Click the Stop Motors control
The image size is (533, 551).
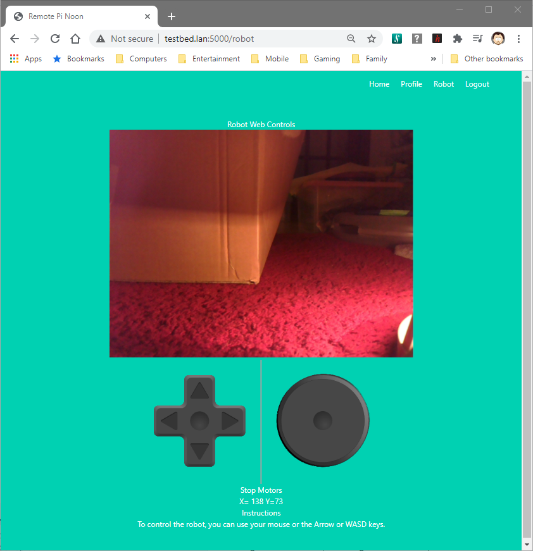[261, 490]
